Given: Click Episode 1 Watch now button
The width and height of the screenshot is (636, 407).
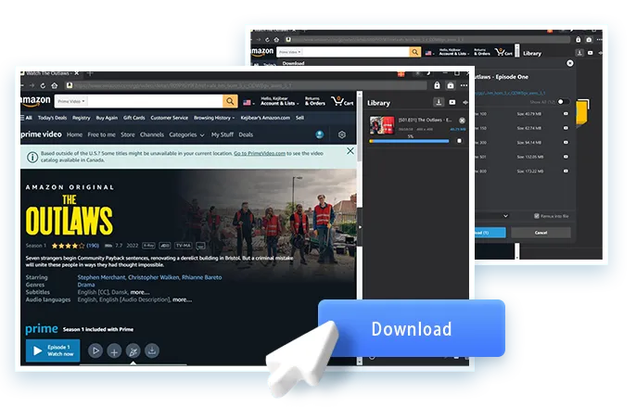Looking at the screenshot, I should pos(53,350).
